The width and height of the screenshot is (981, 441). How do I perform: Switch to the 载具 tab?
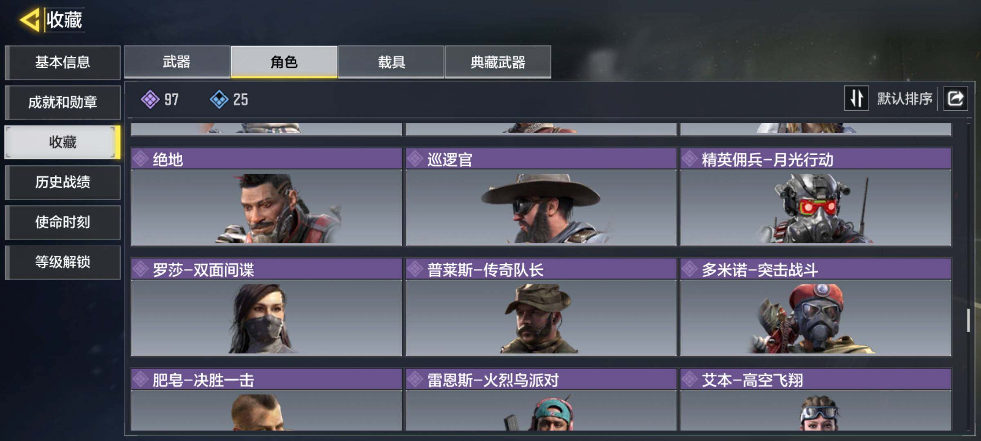[391, 62]
